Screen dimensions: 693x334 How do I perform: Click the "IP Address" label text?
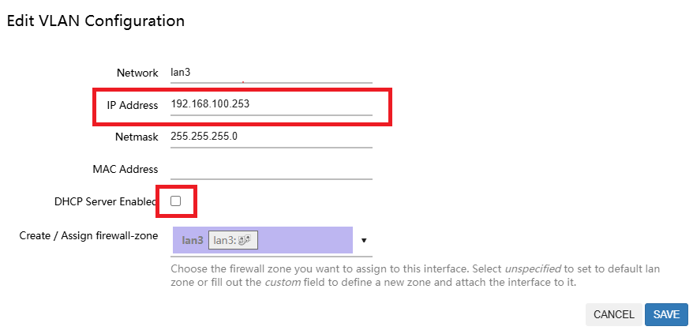tap(133, 105)
